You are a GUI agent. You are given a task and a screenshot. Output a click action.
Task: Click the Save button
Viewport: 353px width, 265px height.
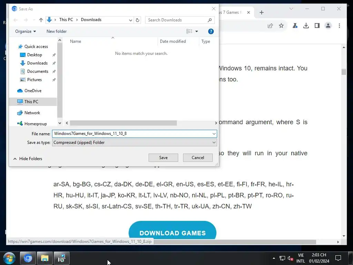(163, 158)
